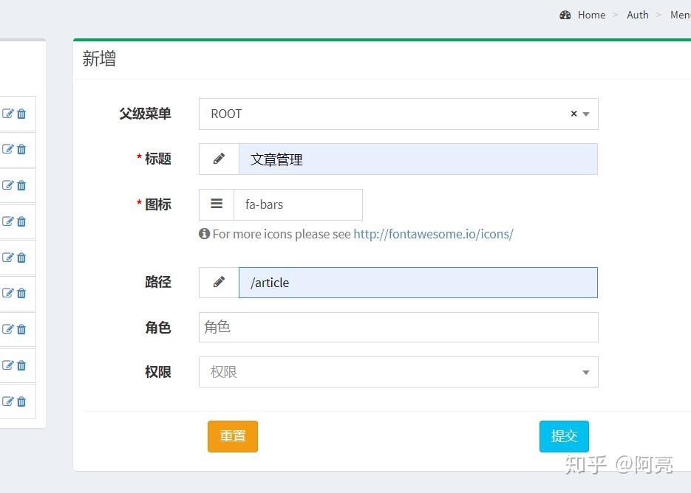
Task: Click the 角色 field label
Action: 157,328
